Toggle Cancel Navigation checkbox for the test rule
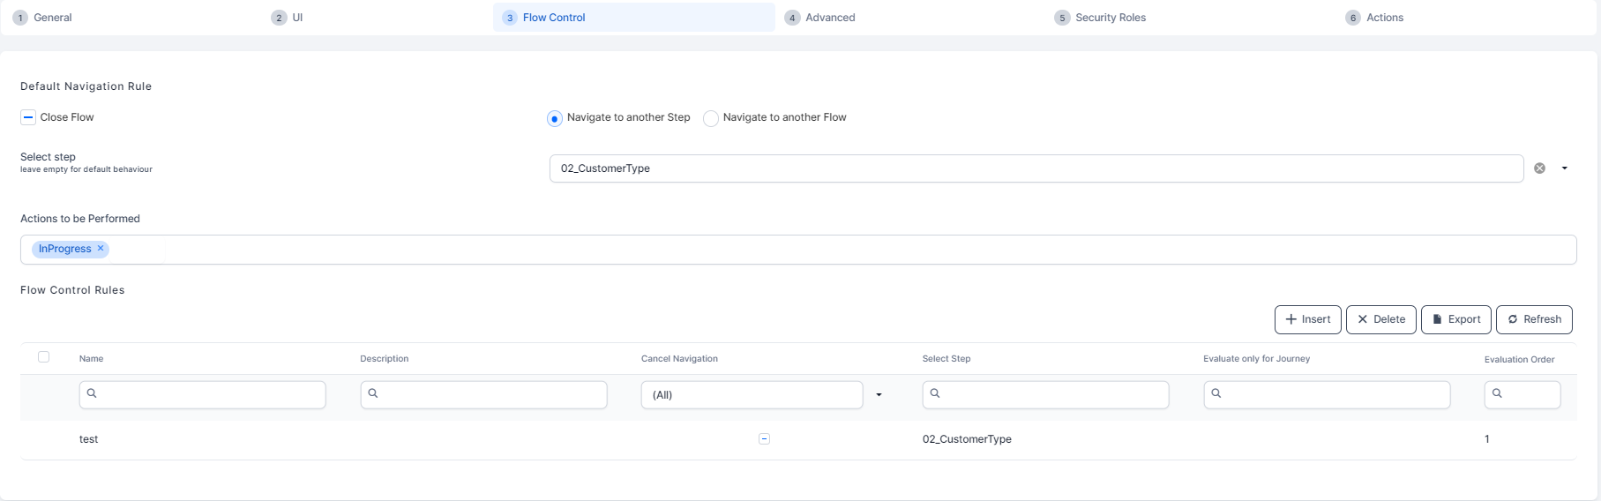 pos(764,439)
